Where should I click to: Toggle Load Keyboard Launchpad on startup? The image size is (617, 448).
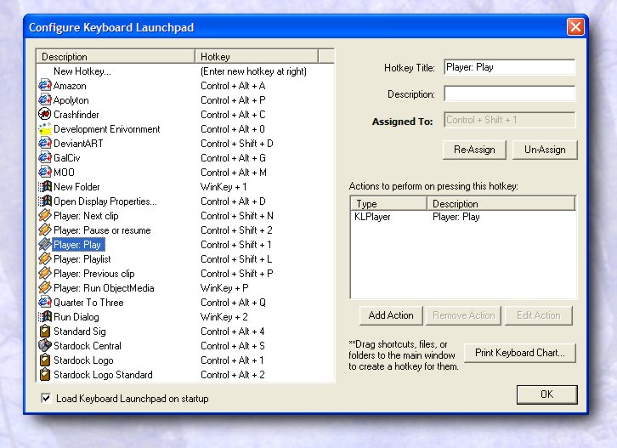46,399
